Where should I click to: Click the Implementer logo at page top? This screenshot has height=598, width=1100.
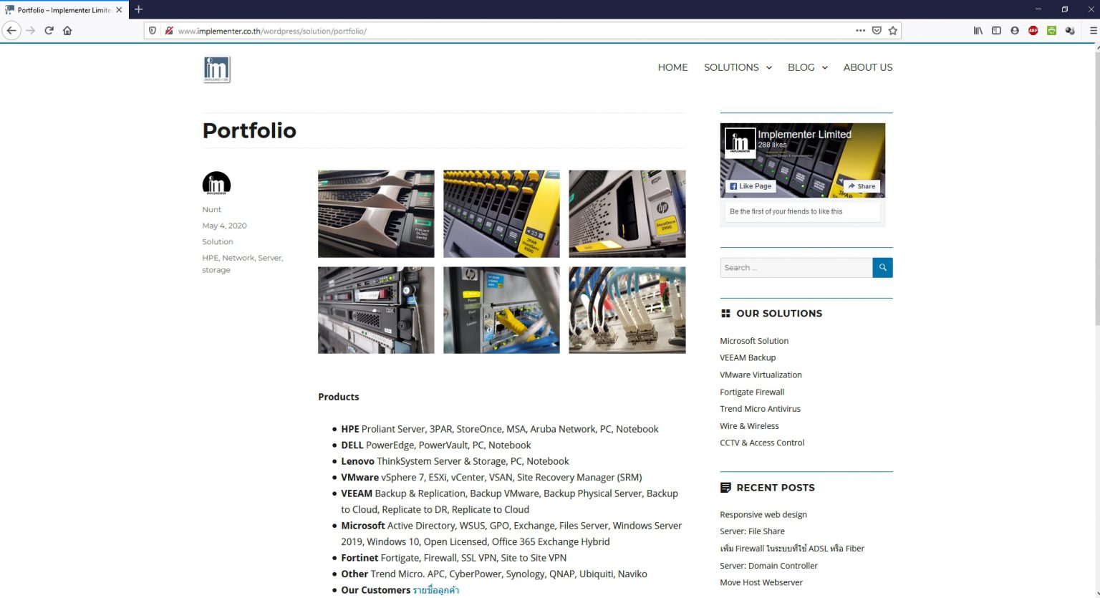coord(216,69)
